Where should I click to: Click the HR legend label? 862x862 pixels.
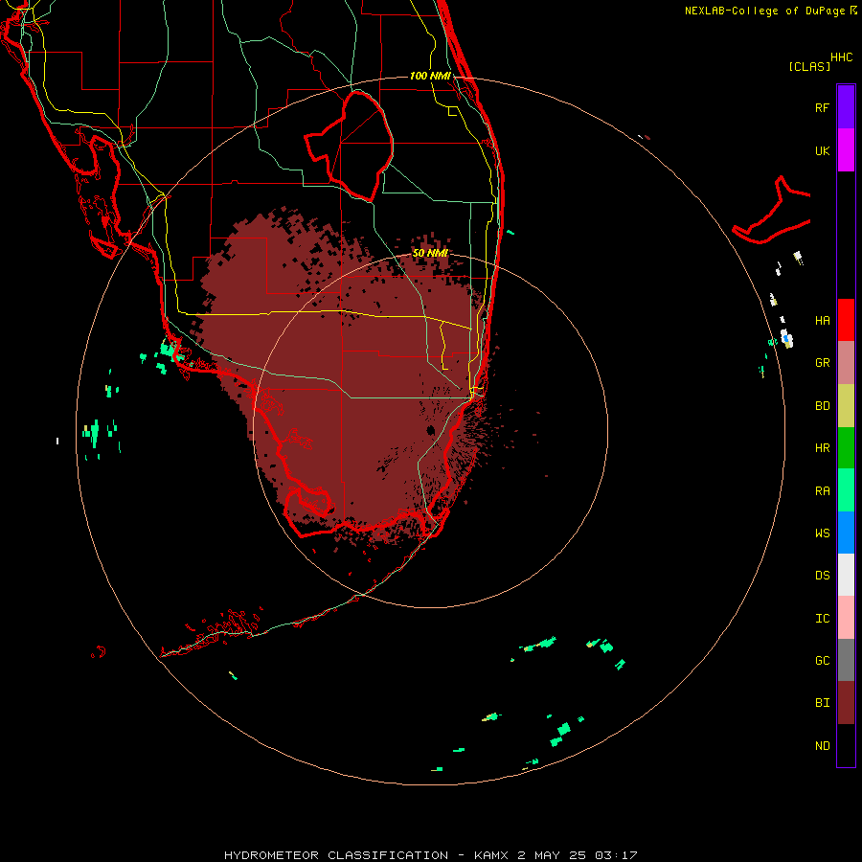(x=822, y=448)
